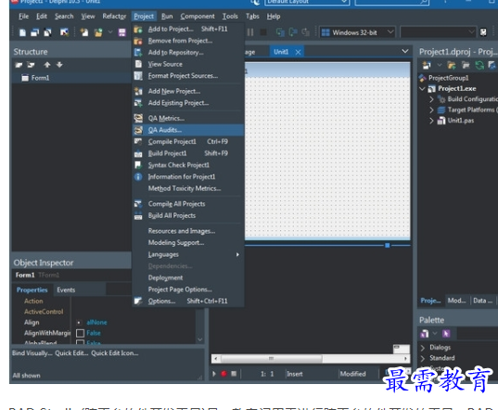Click the Open Project folder toolbar icon
498x410 pixels.
pyautogui.click(x=99, y=32)
